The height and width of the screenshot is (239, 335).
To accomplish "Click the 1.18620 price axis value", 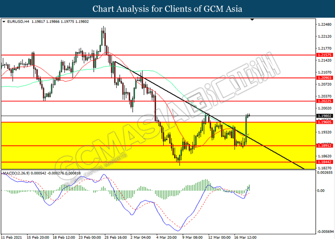I will [325, 156].
